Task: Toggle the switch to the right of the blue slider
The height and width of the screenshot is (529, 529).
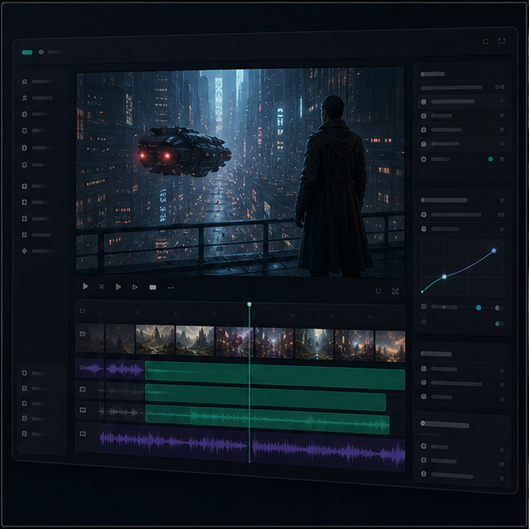Action: tap(499, 308)
